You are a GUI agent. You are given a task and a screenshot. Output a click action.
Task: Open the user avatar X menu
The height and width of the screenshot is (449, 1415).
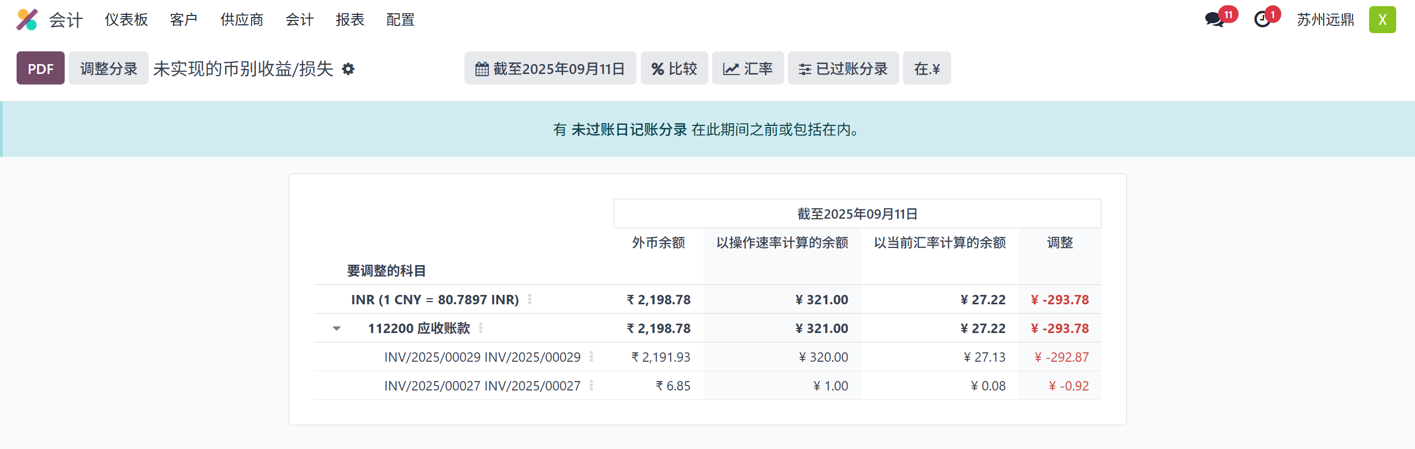pyautogui.click(x=1382, y=20)
